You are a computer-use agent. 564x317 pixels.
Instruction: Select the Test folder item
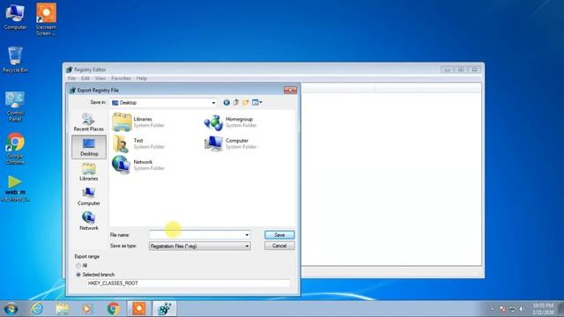coord(138,144)
